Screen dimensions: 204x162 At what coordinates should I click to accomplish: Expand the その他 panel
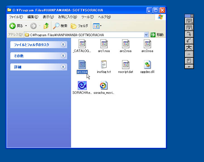pos(63,56)
